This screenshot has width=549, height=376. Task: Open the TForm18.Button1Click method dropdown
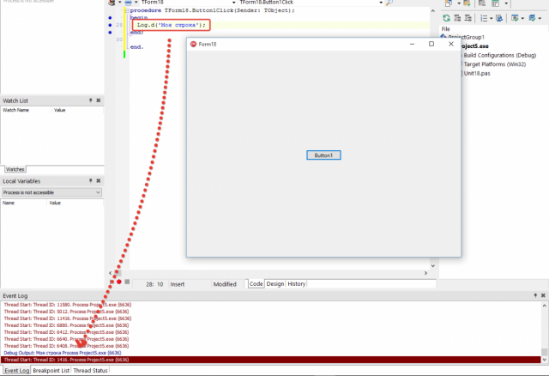tap(381, 3)
